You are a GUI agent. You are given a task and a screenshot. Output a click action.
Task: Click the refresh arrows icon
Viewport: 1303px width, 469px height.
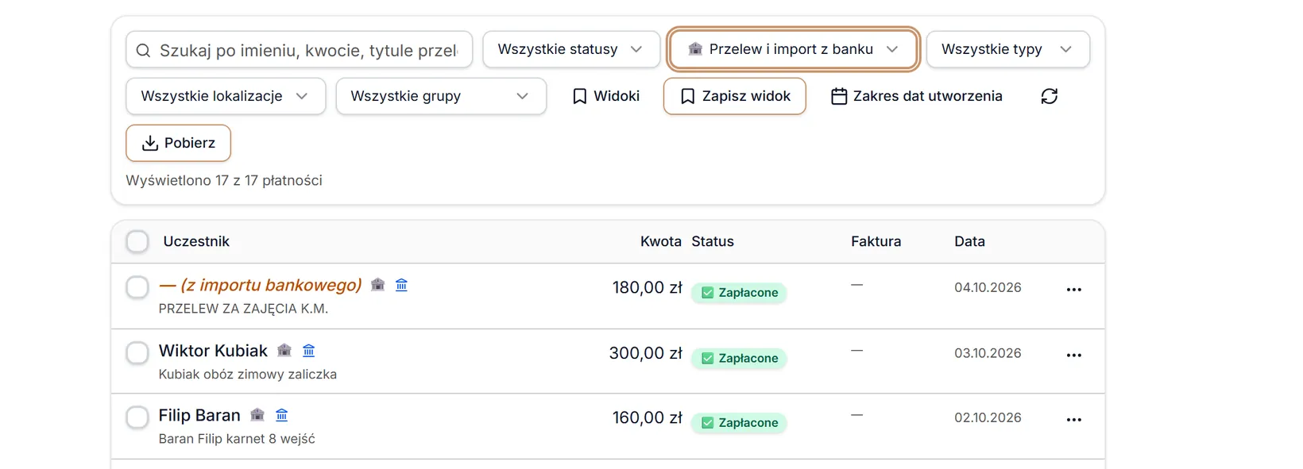[x=1050, y=96]
